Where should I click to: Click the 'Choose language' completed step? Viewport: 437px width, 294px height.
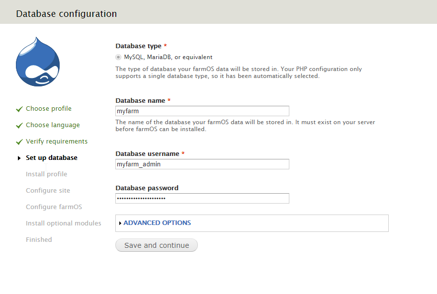point(53,125)
